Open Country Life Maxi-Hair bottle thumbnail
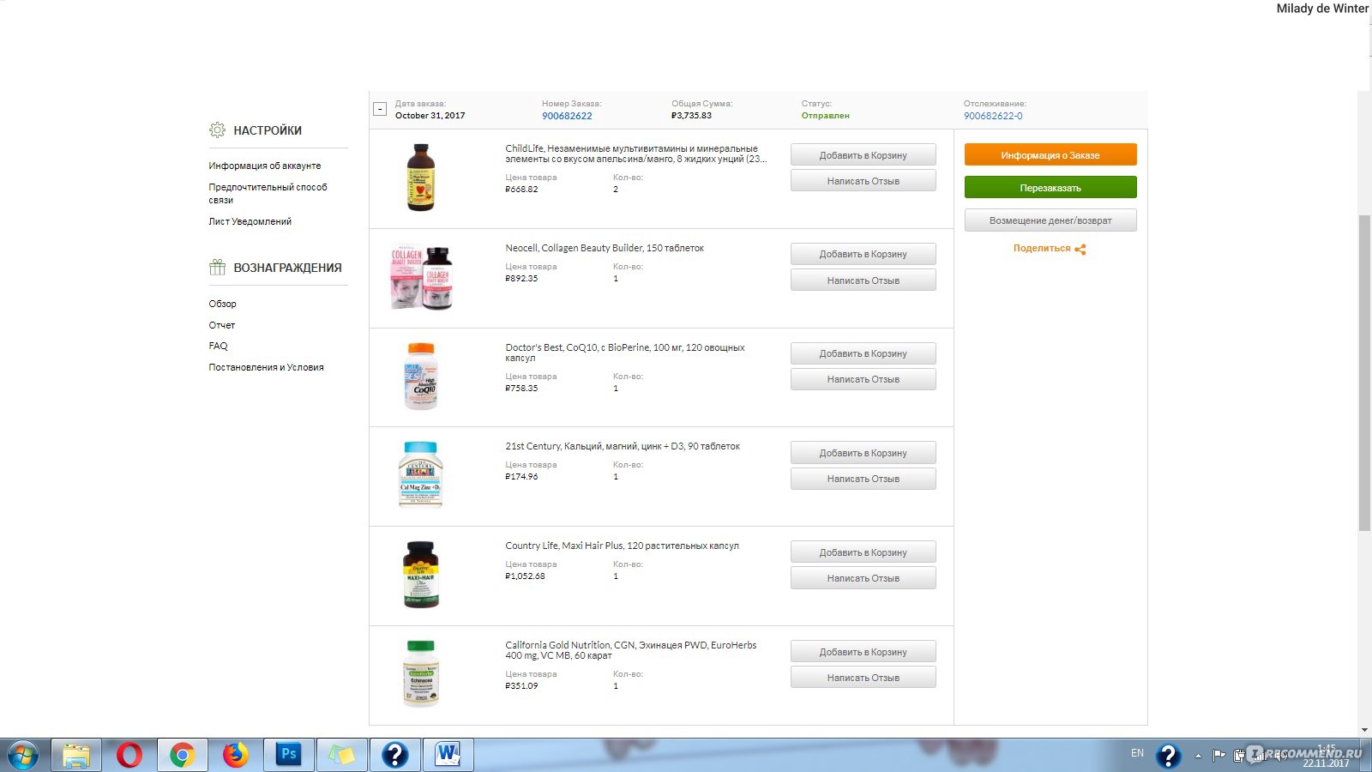The width and height of the screenshot is (1372, 772). coord(421,574)
